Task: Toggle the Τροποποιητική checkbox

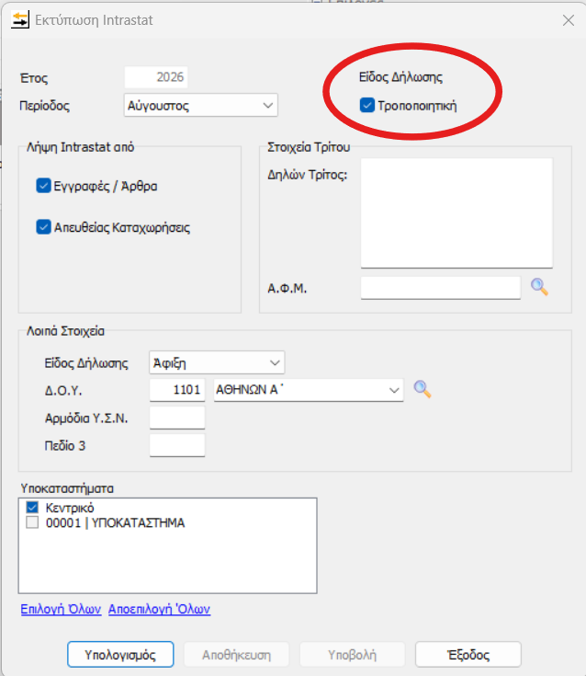Action: click(x=366, y=105)
